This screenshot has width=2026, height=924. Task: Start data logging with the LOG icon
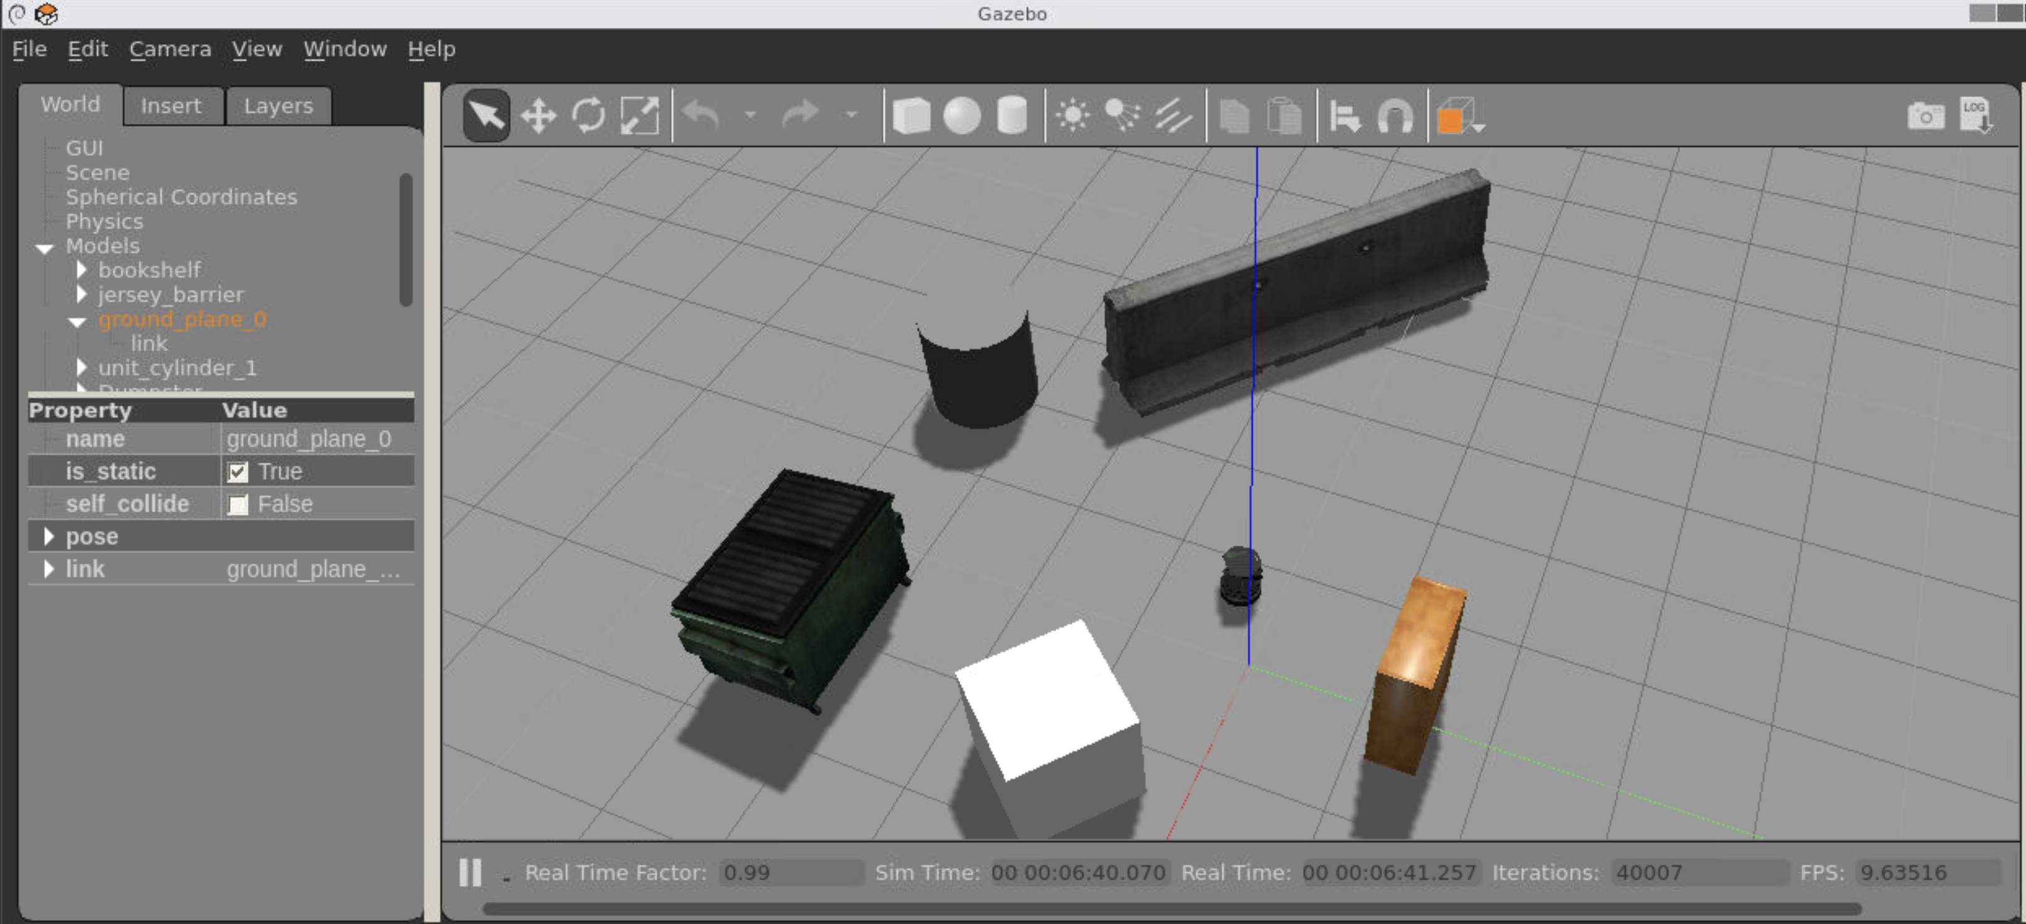tap(1977, 114)
